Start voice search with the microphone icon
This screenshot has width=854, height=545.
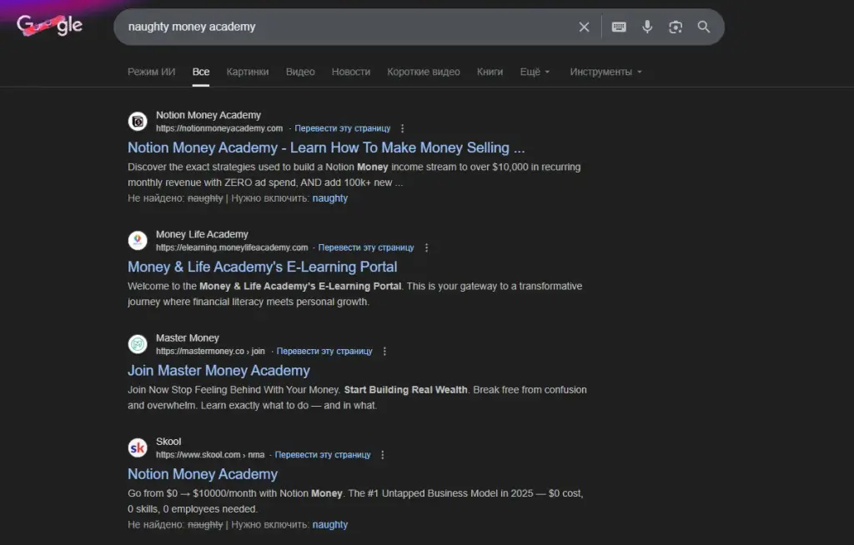[647, 27]
